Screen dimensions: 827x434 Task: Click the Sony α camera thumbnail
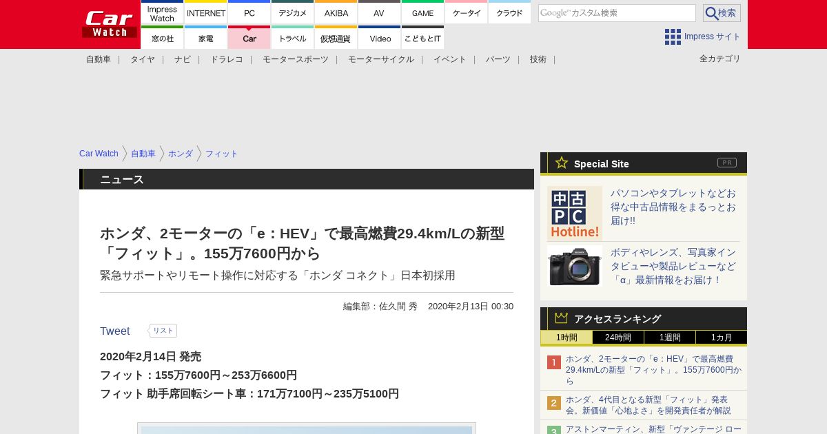click(575, 266)
